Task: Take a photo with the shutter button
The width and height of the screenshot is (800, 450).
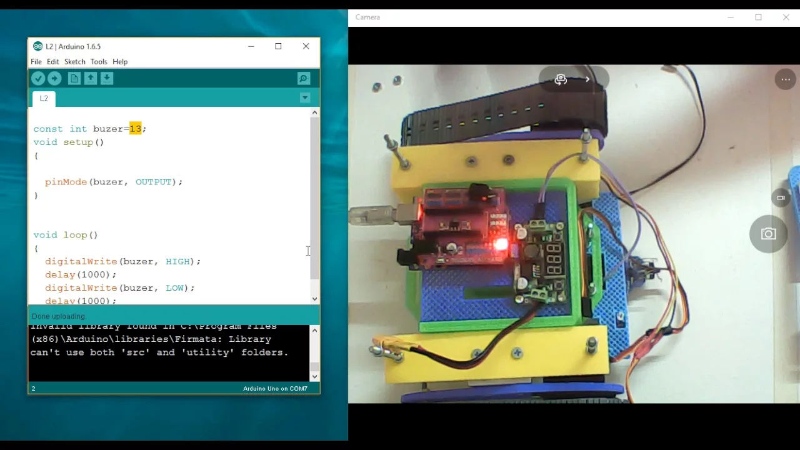Action: pyautogui.click(x=769, y=234)
